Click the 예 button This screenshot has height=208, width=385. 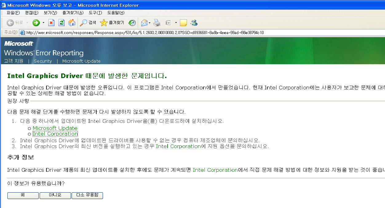(x=23, y=195)
